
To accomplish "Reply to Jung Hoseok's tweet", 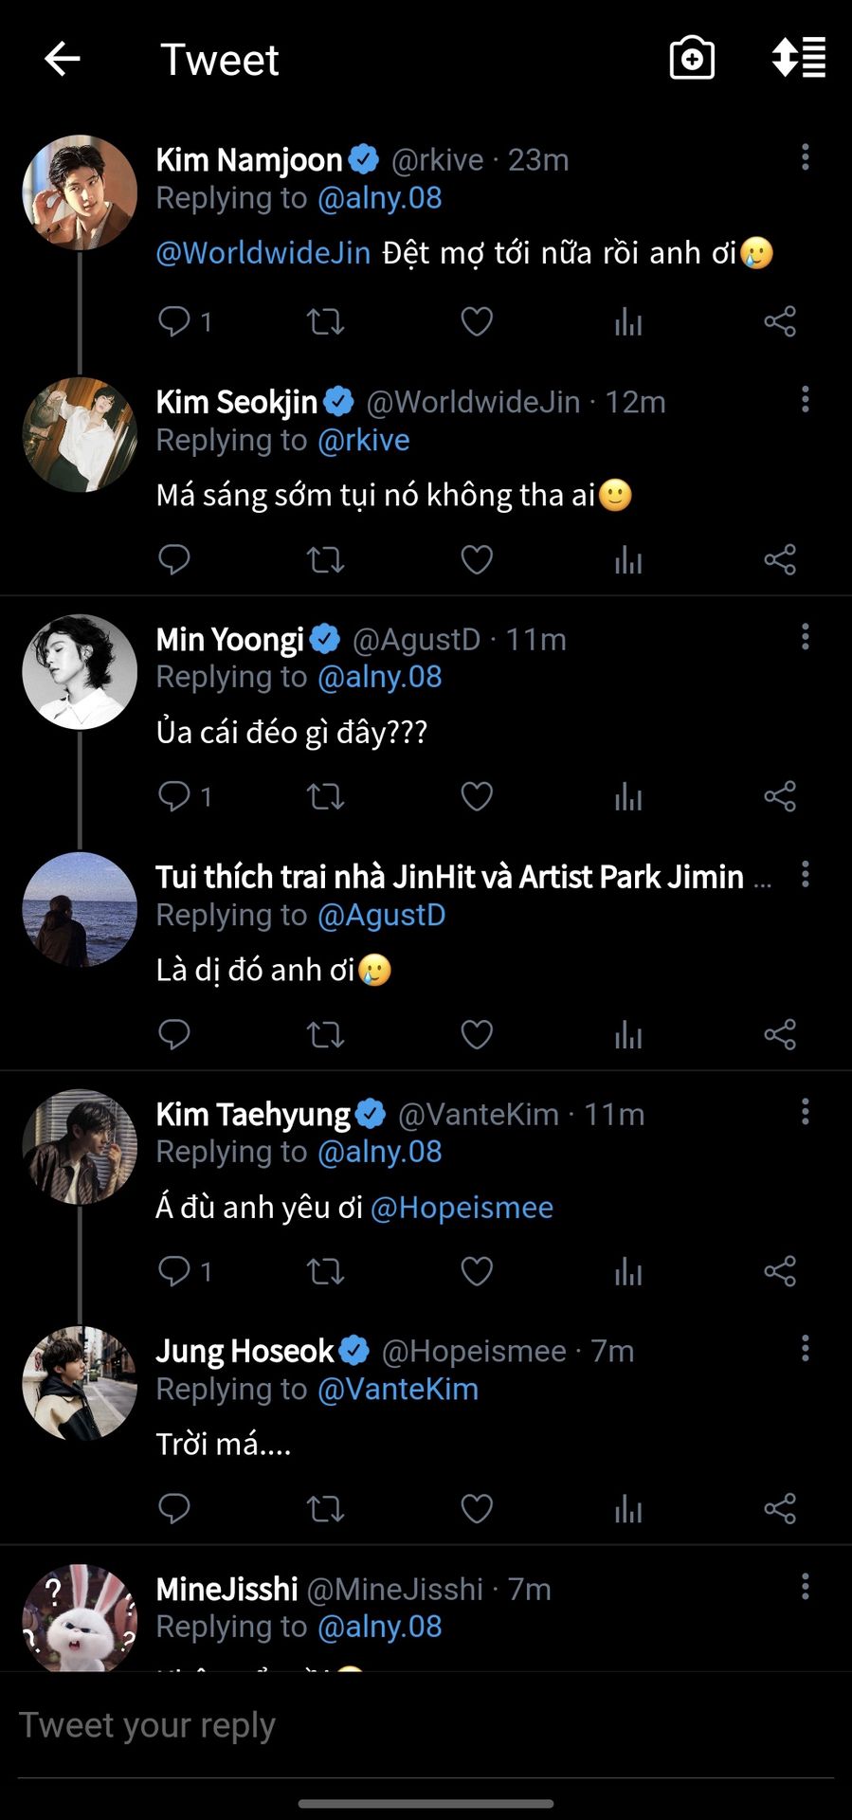I will tap(175, 1508).
